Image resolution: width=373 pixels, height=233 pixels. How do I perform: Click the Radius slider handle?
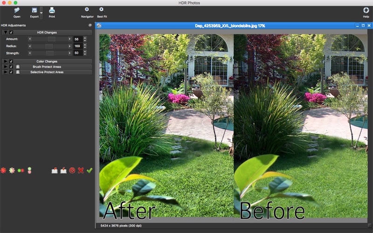click(x=49, y=46)
